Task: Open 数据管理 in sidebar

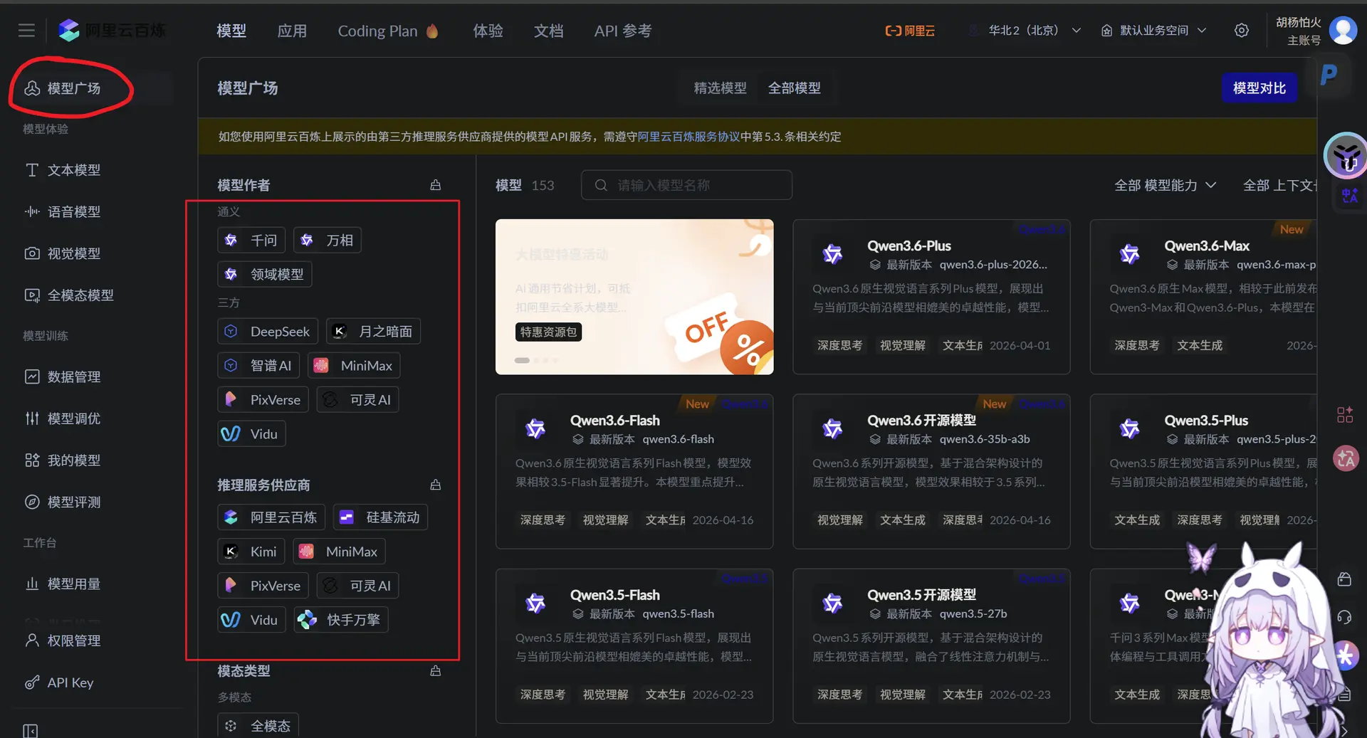Action: (x=73, y=376)
